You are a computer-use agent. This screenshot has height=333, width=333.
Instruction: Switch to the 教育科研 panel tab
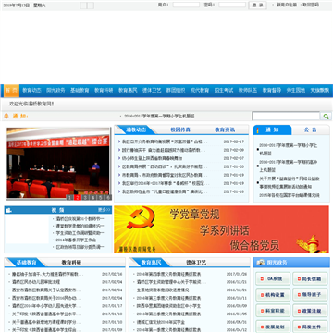click(71, 263)
